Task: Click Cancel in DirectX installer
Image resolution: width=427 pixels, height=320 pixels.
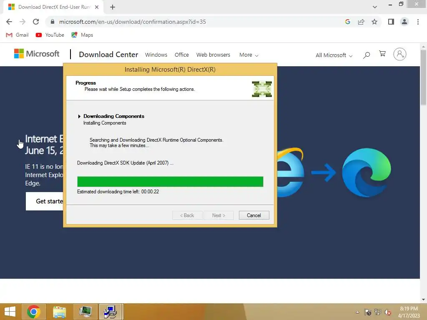Action: tap(254, 215)
